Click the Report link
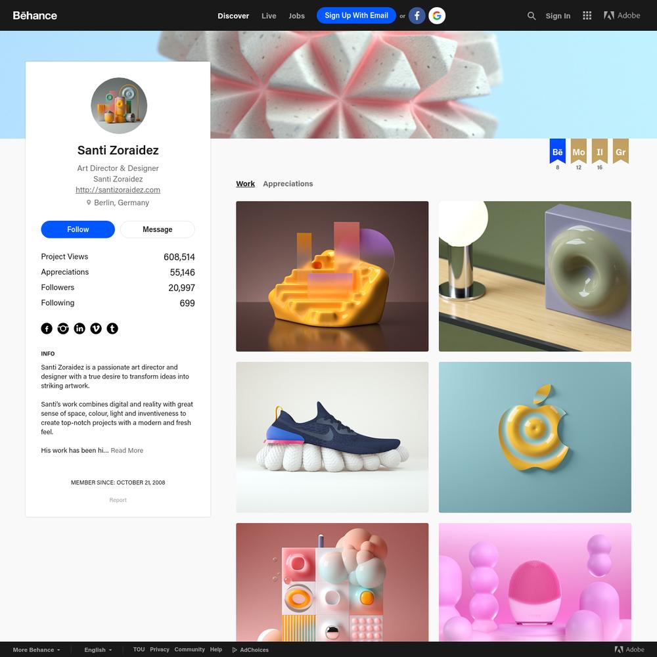Viewport: 657px width, 657px height. pyautogui.click(x=118, y=500)
